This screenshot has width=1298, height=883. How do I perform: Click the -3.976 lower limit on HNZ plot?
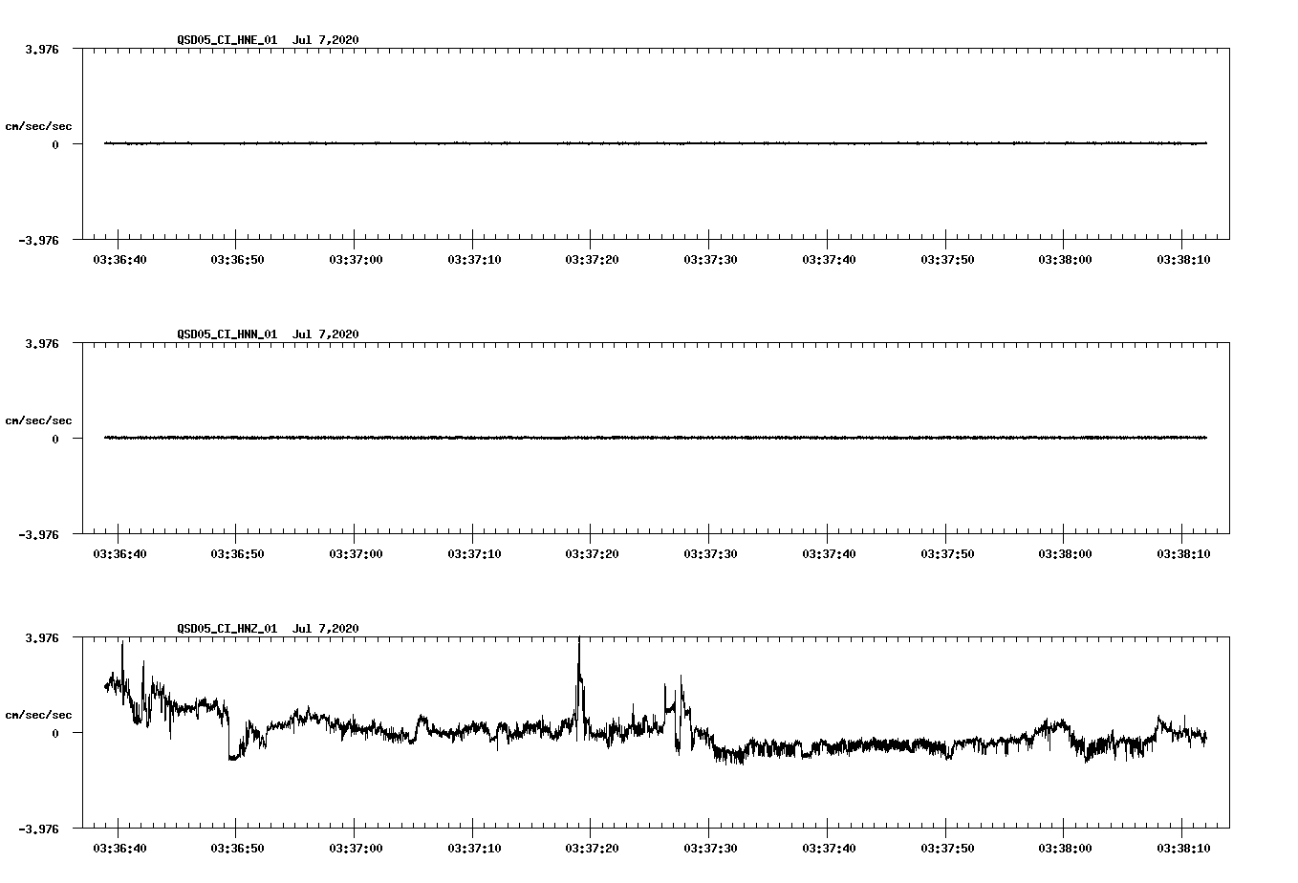[38, 829]
